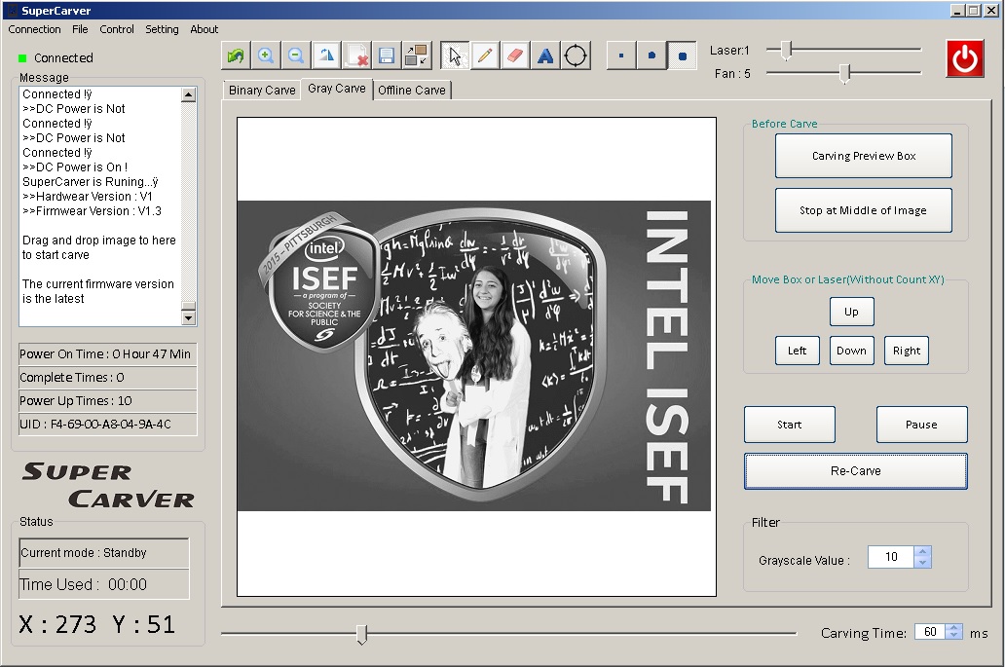Click the Carving Time input field
This screenshot has width=1005, height=667.
930,632
